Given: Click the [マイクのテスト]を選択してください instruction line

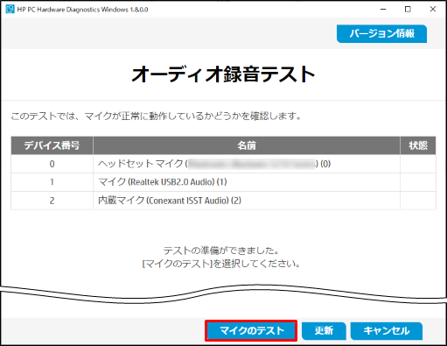Looking at the screenshot, I should pyautogui.click(x=220, y=264).
